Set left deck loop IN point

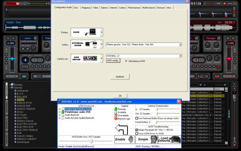(35, 60)
